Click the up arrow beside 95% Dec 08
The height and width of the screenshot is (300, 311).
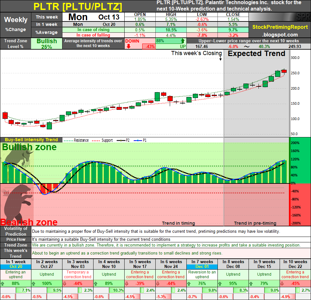coord(220,284)
